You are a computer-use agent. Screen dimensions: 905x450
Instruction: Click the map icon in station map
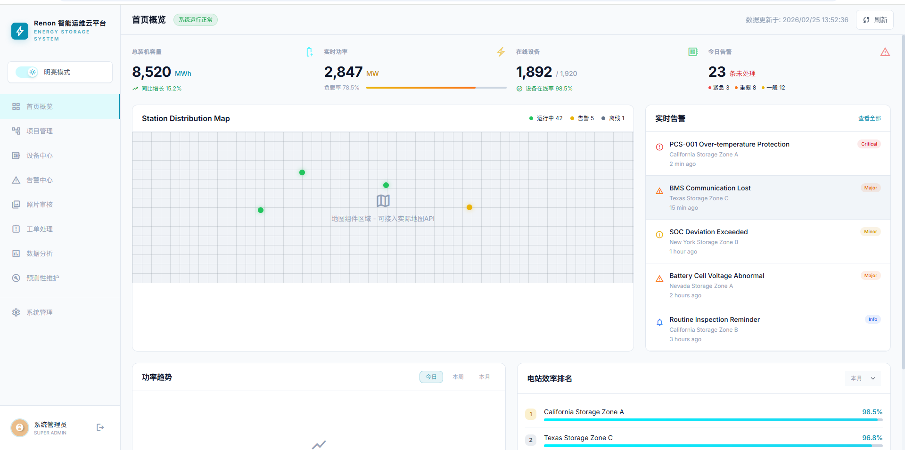pos(383,201)
